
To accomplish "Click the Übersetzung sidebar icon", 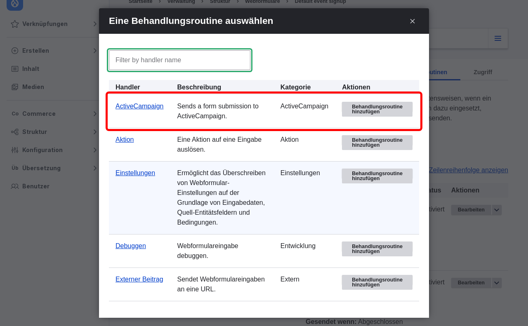I will pos(15,168).
